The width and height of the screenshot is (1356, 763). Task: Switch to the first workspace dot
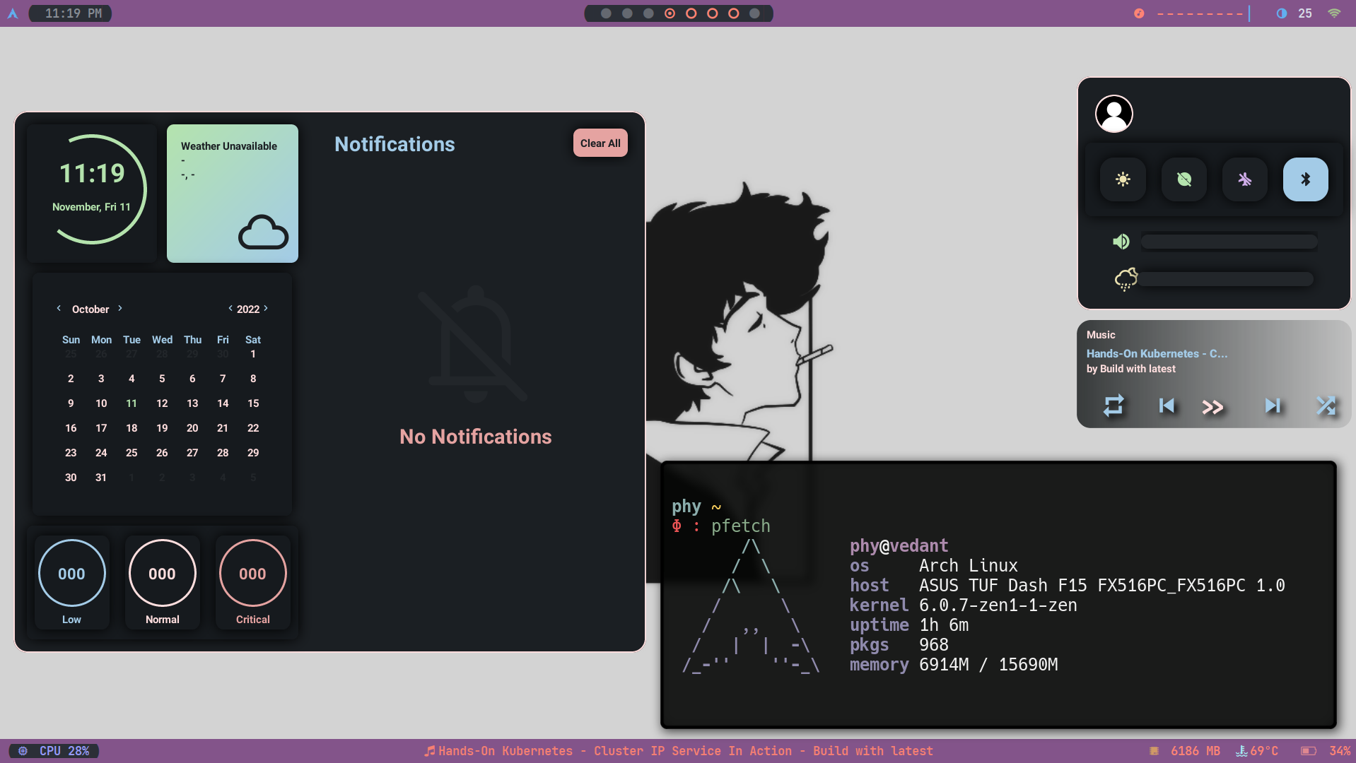[606, 13]
